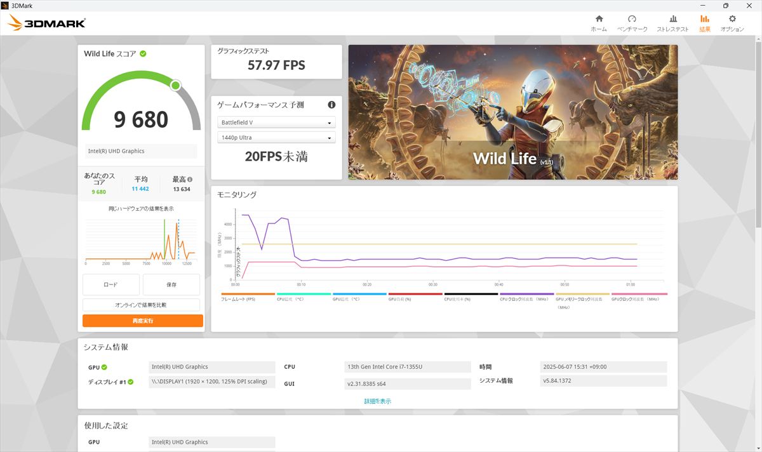Open the オプション settings tab

coord(732,23)
